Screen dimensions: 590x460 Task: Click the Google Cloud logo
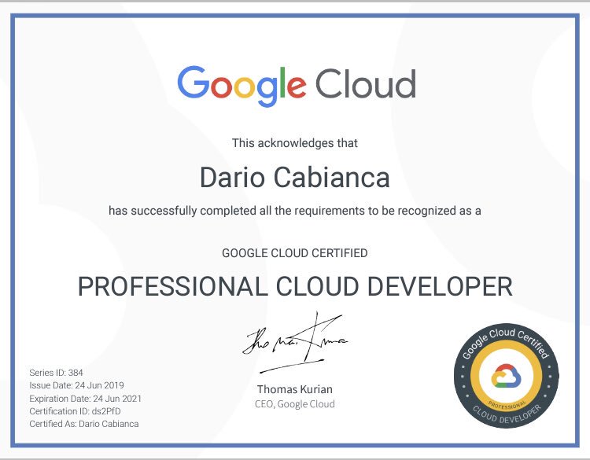297,86
